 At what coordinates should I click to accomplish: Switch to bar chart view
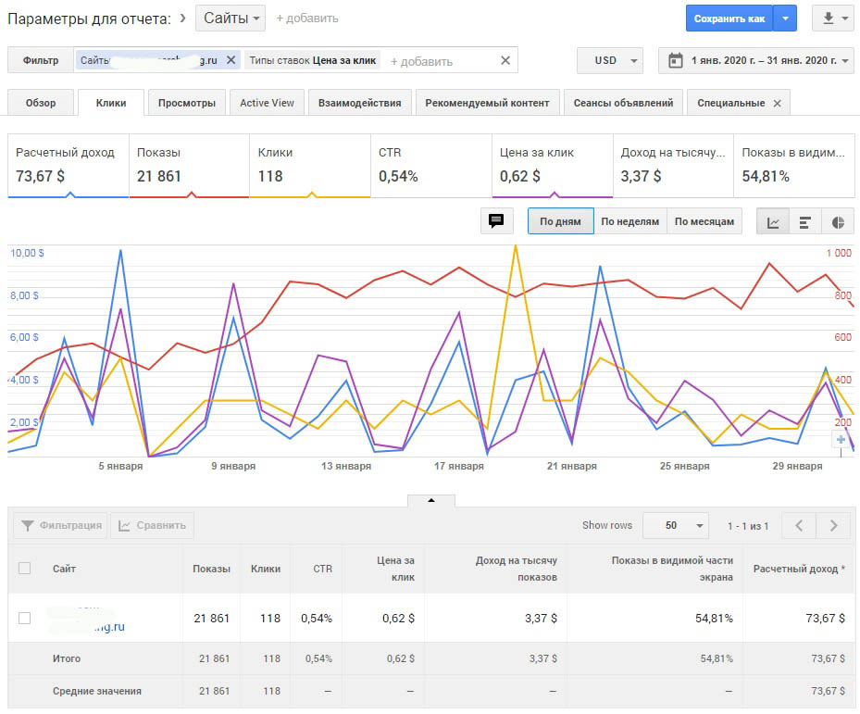[x=805, y=222]
